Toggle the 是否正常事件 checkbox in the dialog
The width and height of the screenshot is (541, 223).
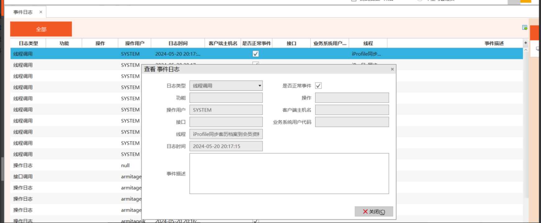(318, 86)
